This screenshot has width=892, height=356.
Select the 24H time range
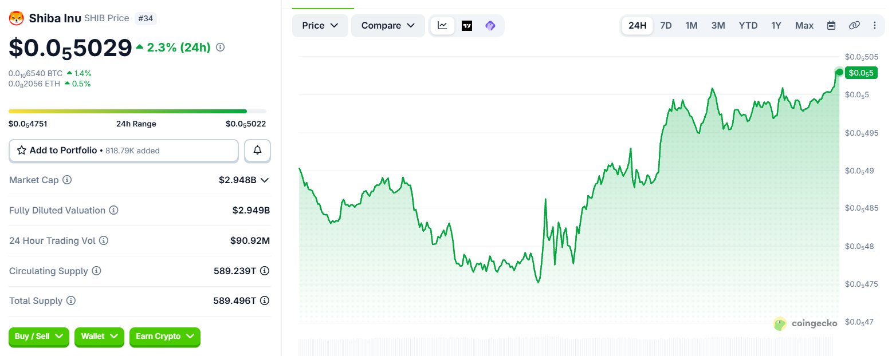point(637,26)
